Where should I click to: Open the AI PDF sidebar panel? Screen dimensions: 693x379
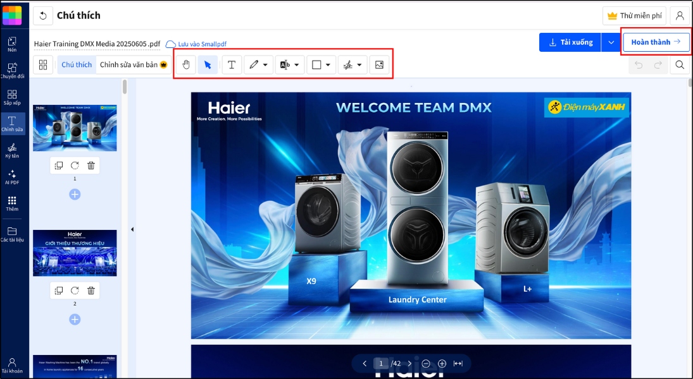(12, 179)
